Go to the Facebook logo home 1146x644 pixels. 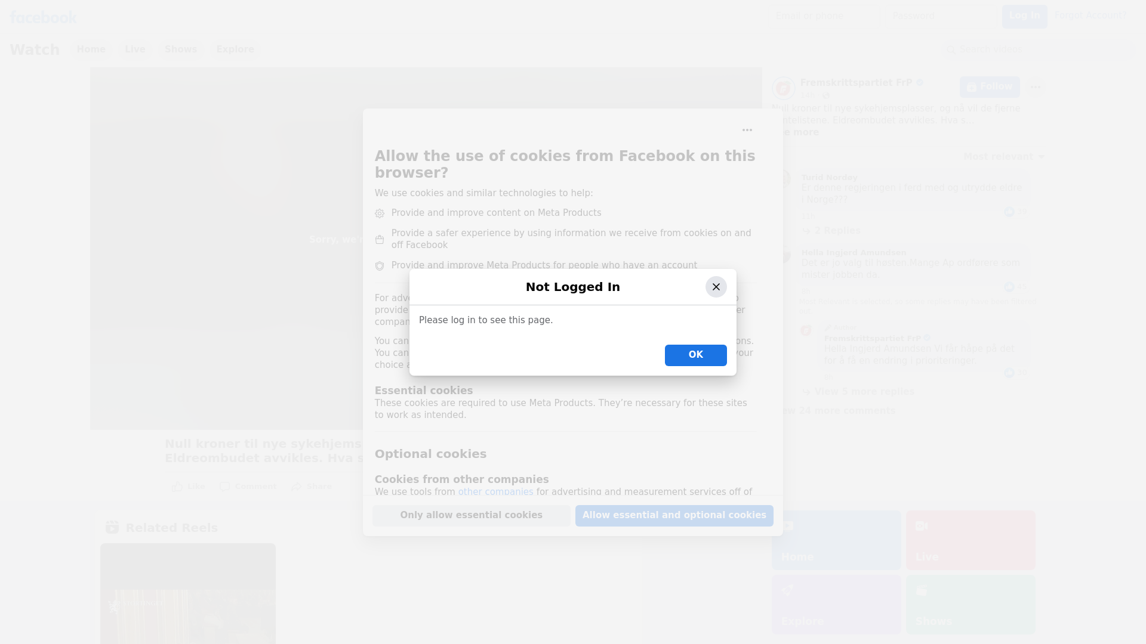[x=43, y=17]
